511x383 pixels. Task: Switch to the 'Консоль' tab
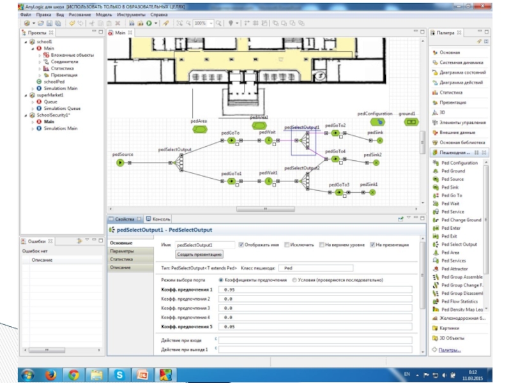point(158,219)
